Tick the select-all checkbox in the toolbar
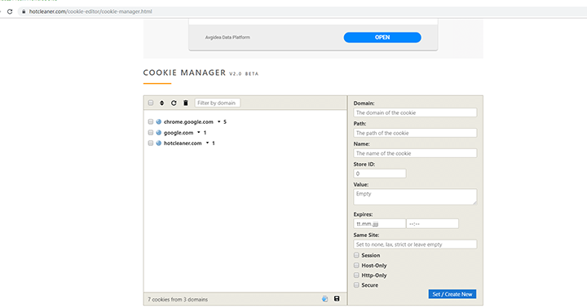 click(151, 103)
